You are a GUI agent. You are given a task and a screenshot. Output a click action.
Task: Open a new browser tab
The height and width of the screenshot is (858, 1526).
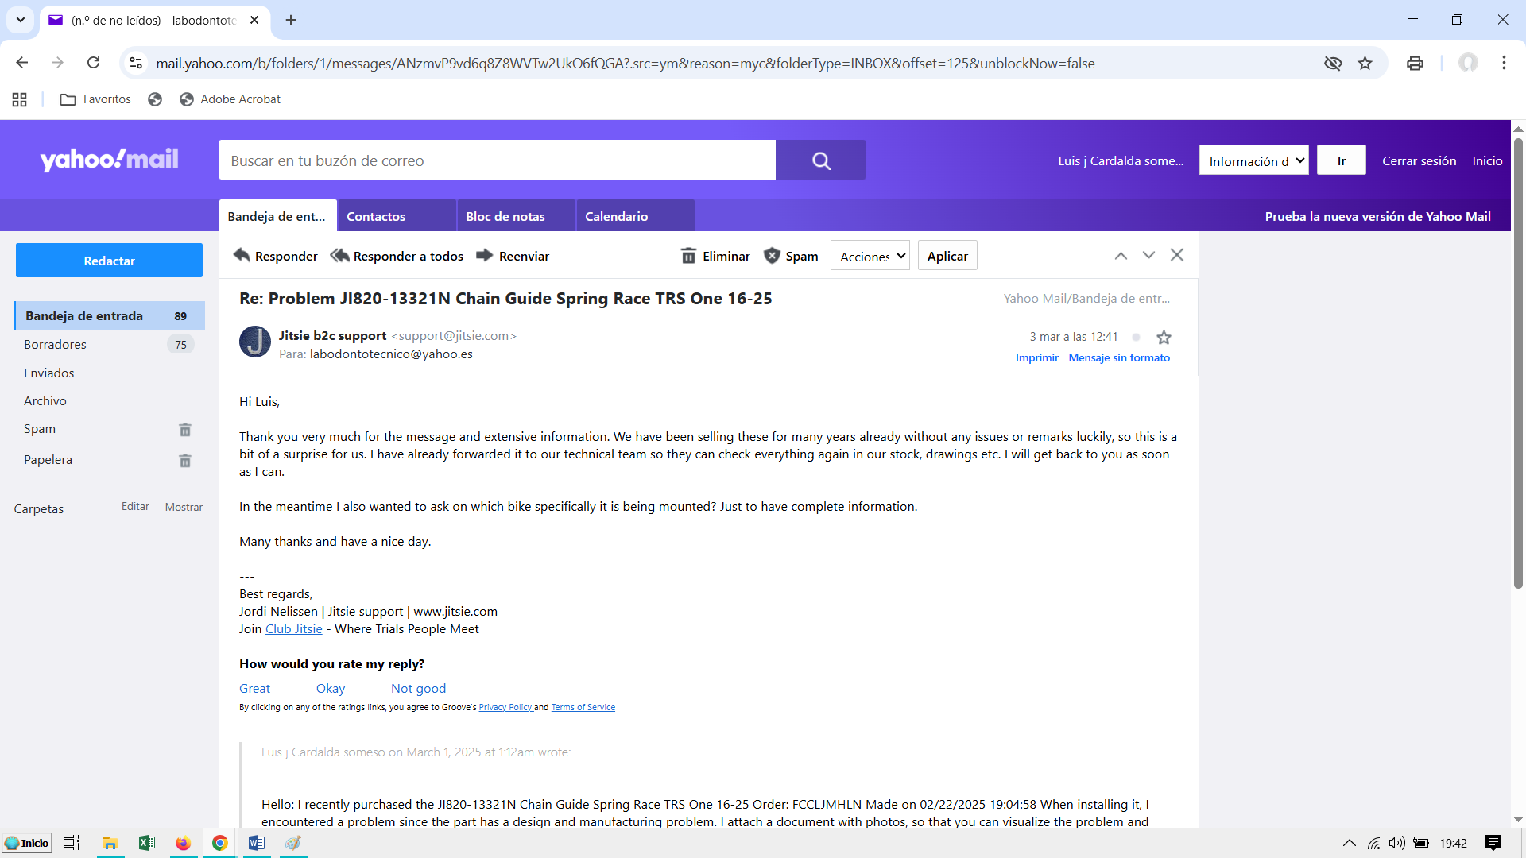click(x=291, y=20)
